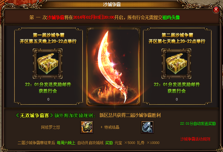Click the 22:01分自动发送奖励 green notice
The height and width of the screenshot is (152, 223).
[198, 123]
